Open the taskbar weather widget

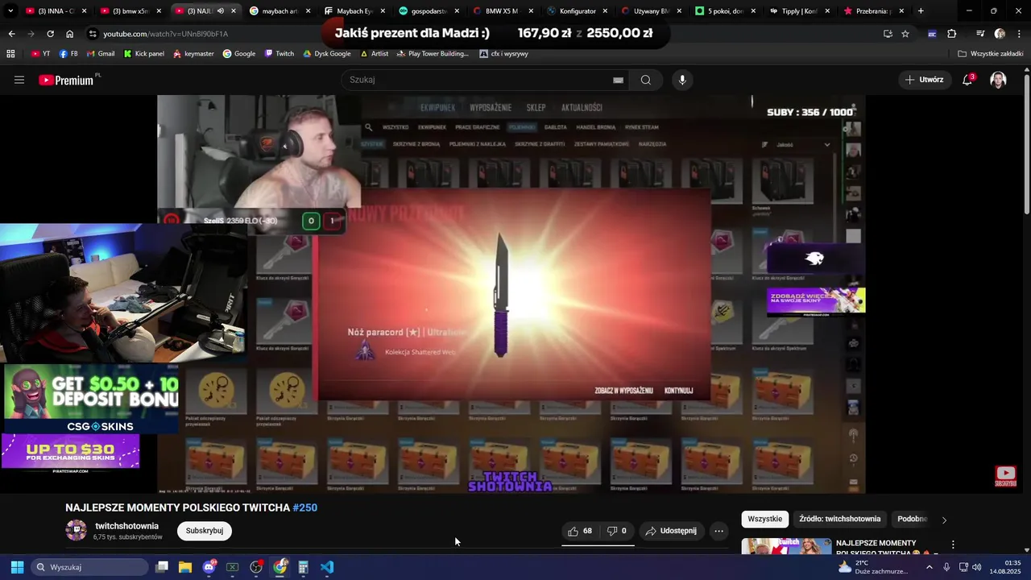(x=872, y=567)
